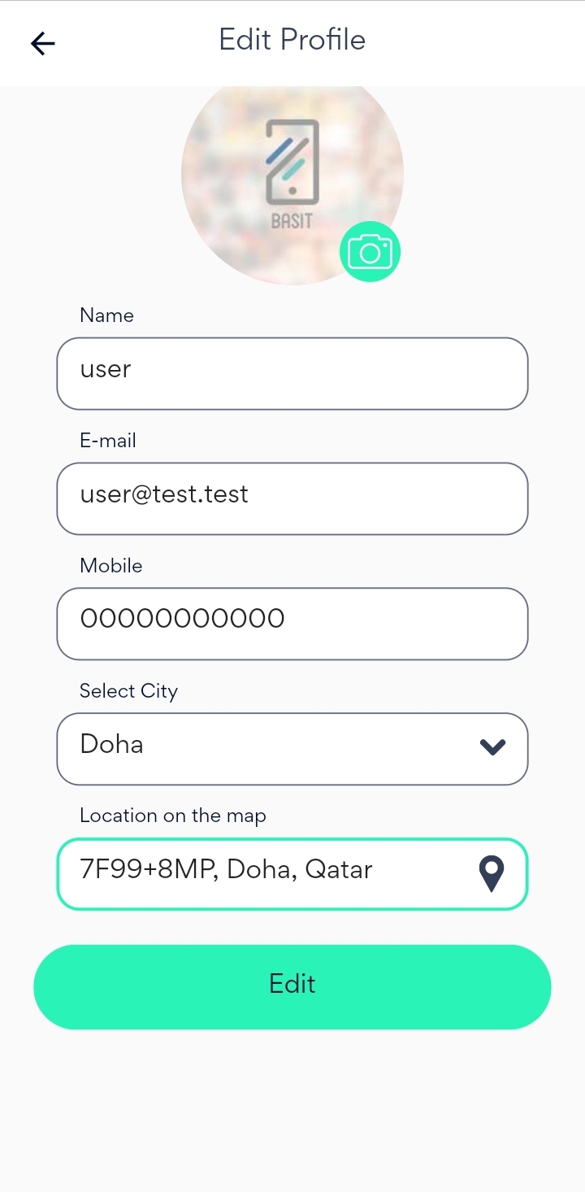The width and height of the screenshot is (585, 1192).
Task: Tap the camera icon to change photo
Action: 370,252
